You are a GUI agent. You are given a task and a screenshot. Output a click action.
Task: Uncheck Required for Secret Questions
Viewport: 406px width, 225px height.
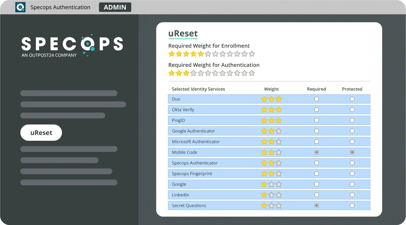(x=316, y=205)
